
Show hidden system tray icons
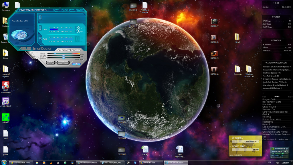(274, 163)
